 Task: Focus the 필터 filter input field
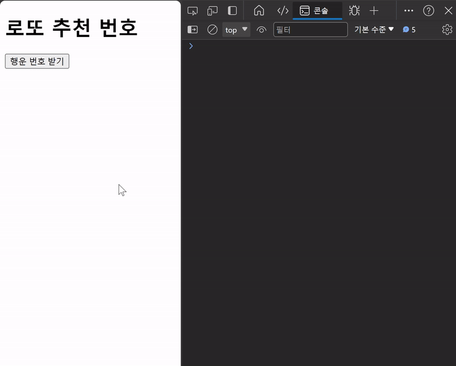click(x=310, y=30)
